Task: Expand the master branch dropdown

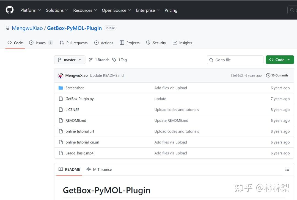Action: pos(70,60)
